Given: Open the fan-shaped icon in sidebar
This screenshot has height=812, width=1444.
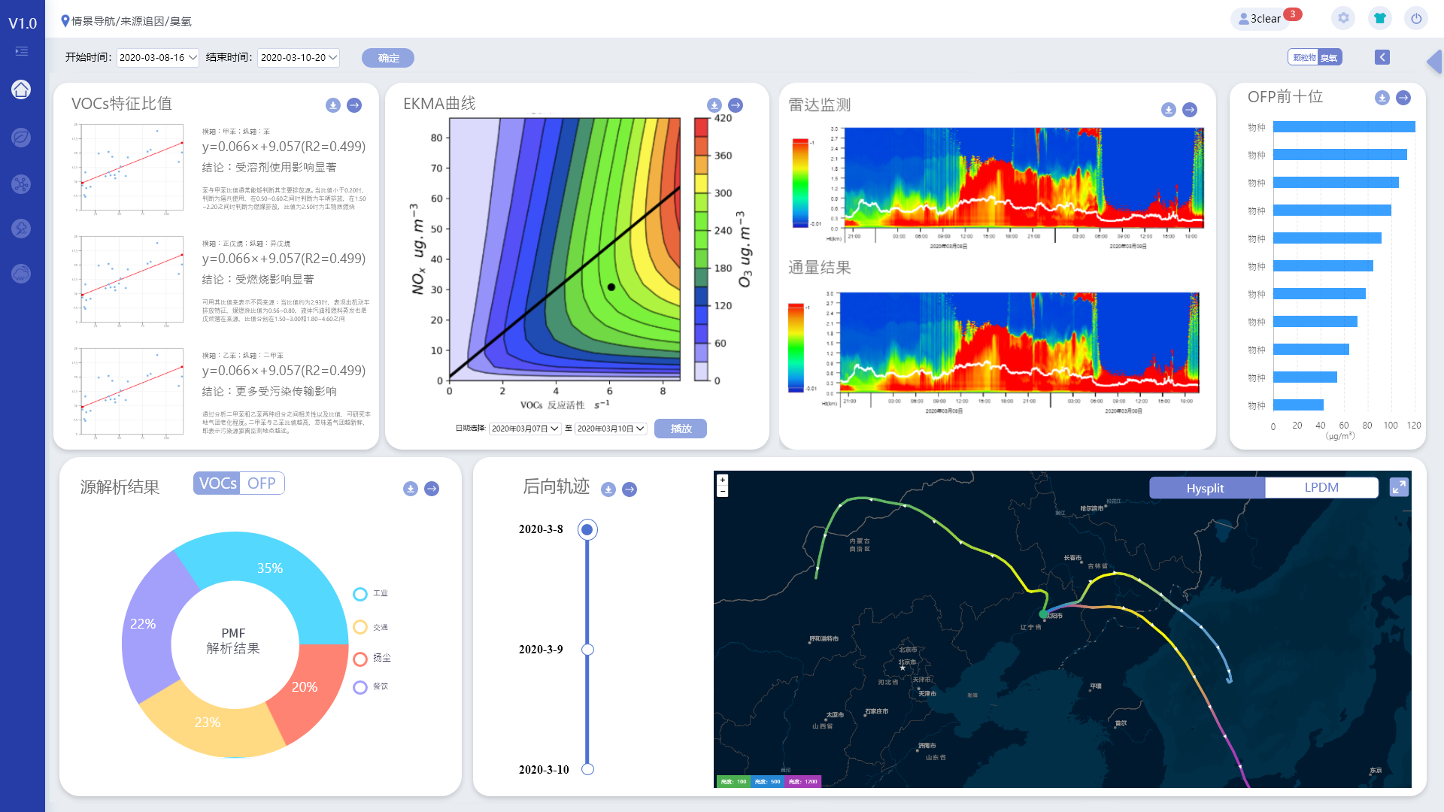Looking at the screenshot, I should [21, 183].
